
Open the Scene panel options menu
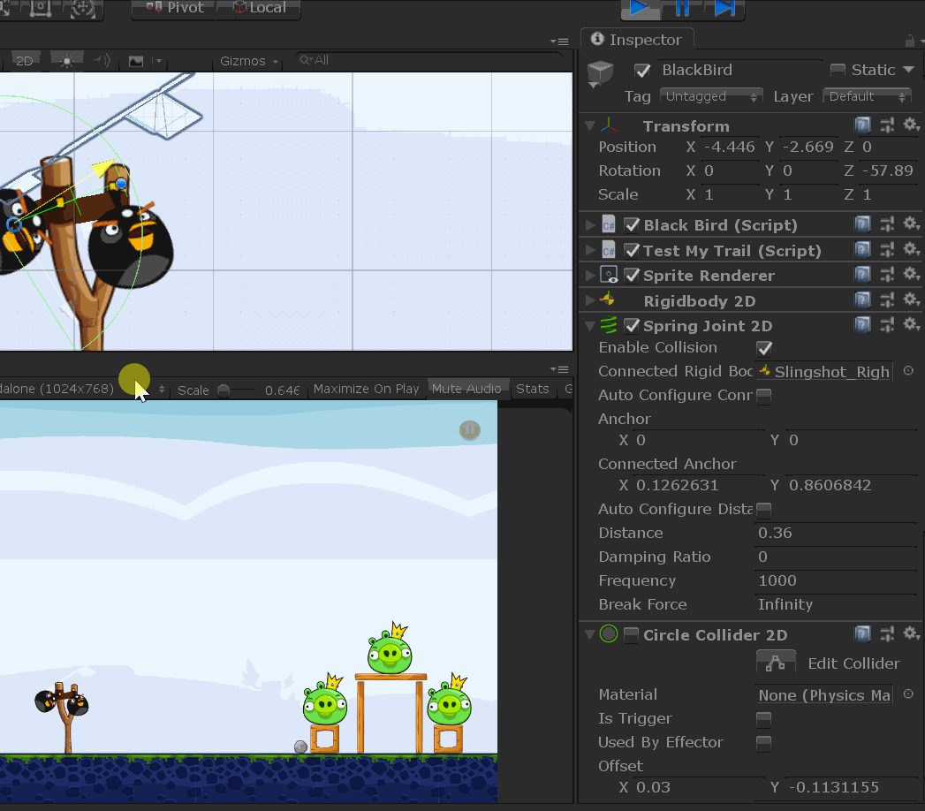pos(560,42)
